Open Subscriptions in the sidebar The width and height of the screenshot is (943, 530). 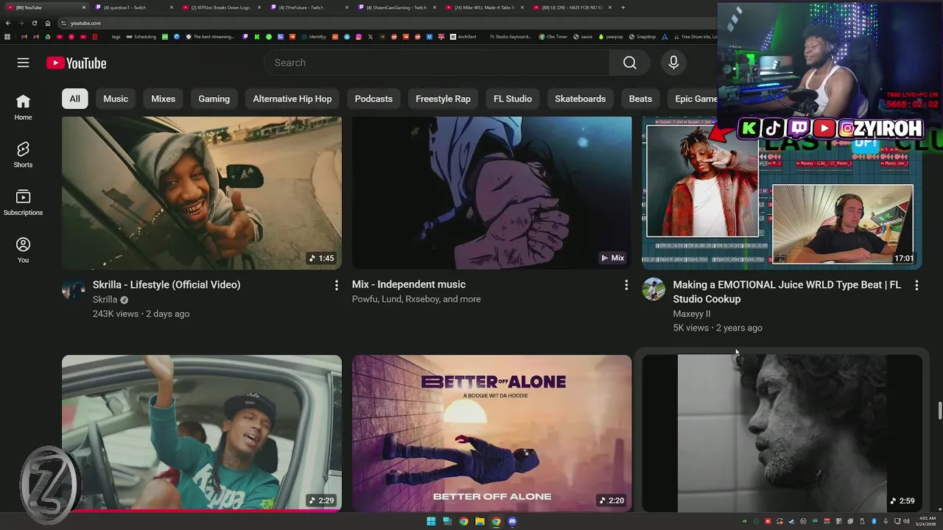pos(23,202)
